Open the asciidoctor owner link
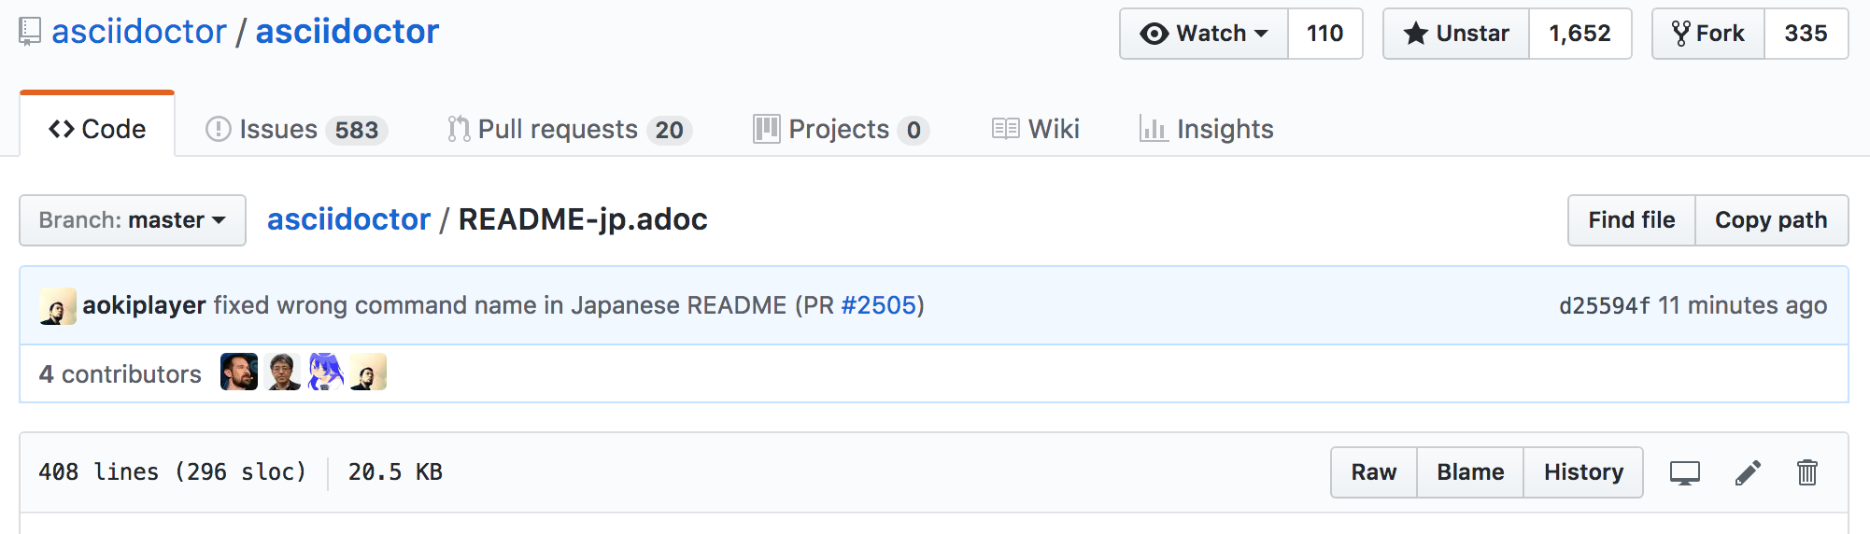Screen dimensions: 1870x534 (139, 32)
